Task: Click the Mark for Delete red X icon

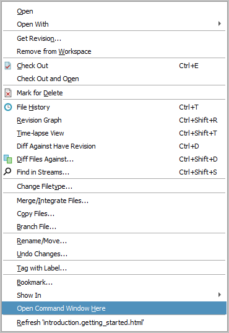Action: coord(8,93)
